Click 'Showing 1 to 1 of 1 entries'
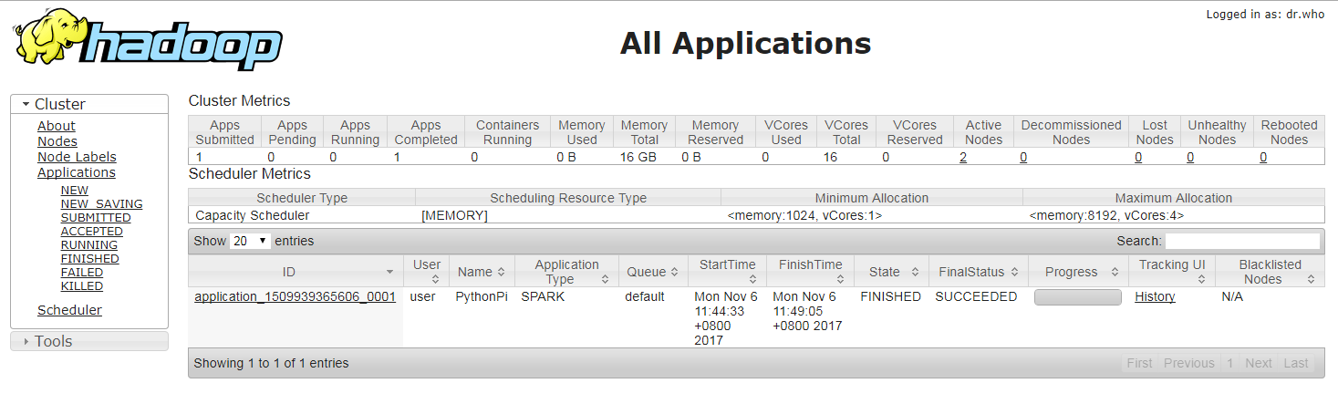The height and width of the screenshot is (404, 1338). point(272,363)
